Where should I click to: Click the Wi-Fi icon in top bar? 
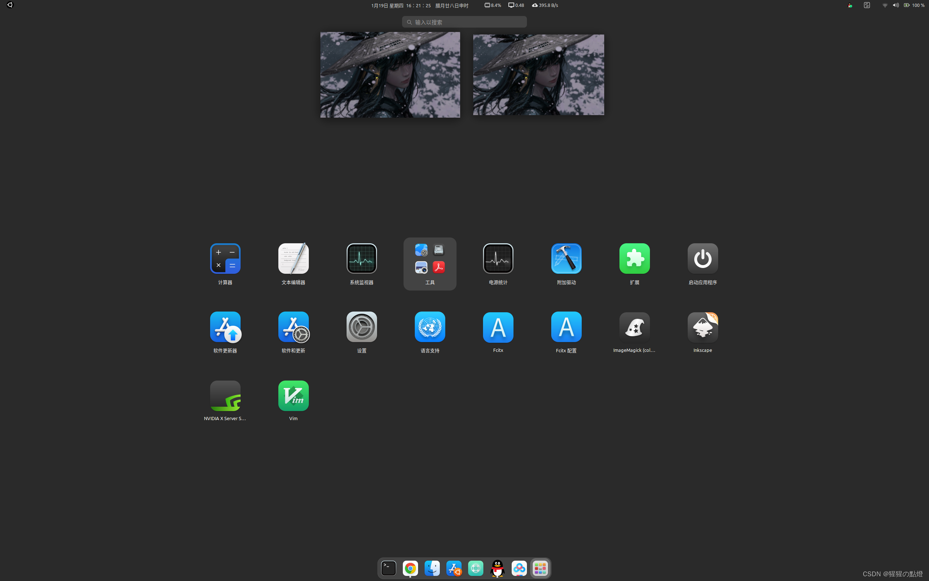click(x=885, y=5)
